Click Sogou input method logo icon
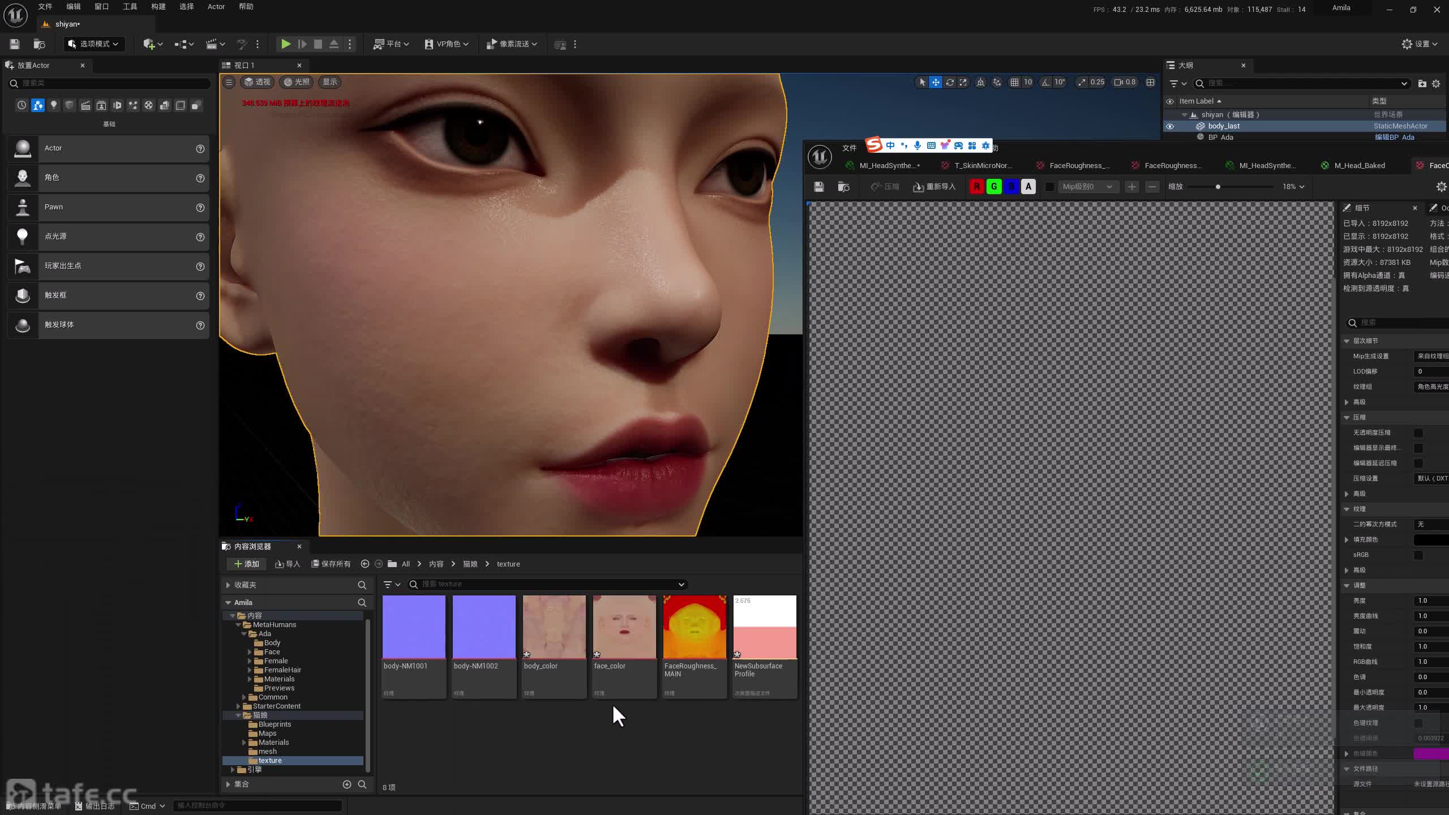1449x815 pixels. click(874, 145)
